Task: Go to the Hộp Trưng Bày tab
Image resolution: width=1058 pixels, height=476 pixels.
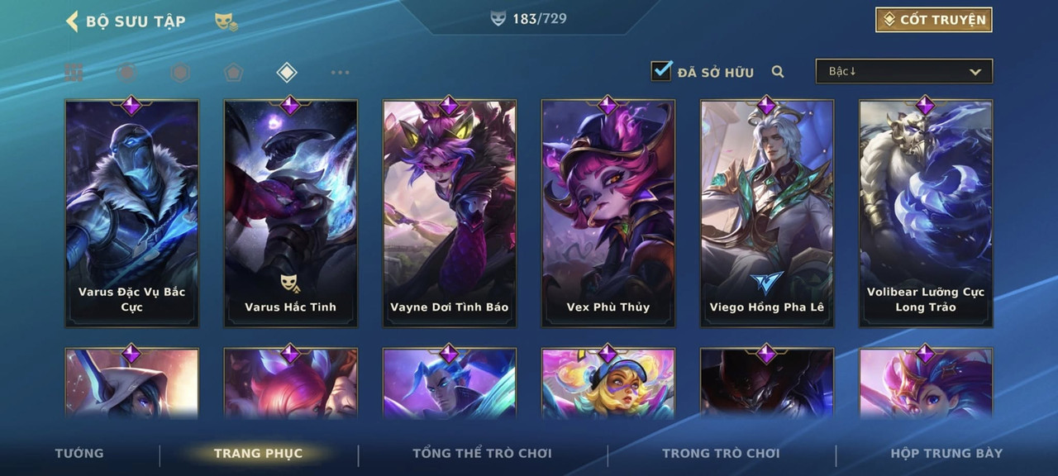Action: (946, 453)
